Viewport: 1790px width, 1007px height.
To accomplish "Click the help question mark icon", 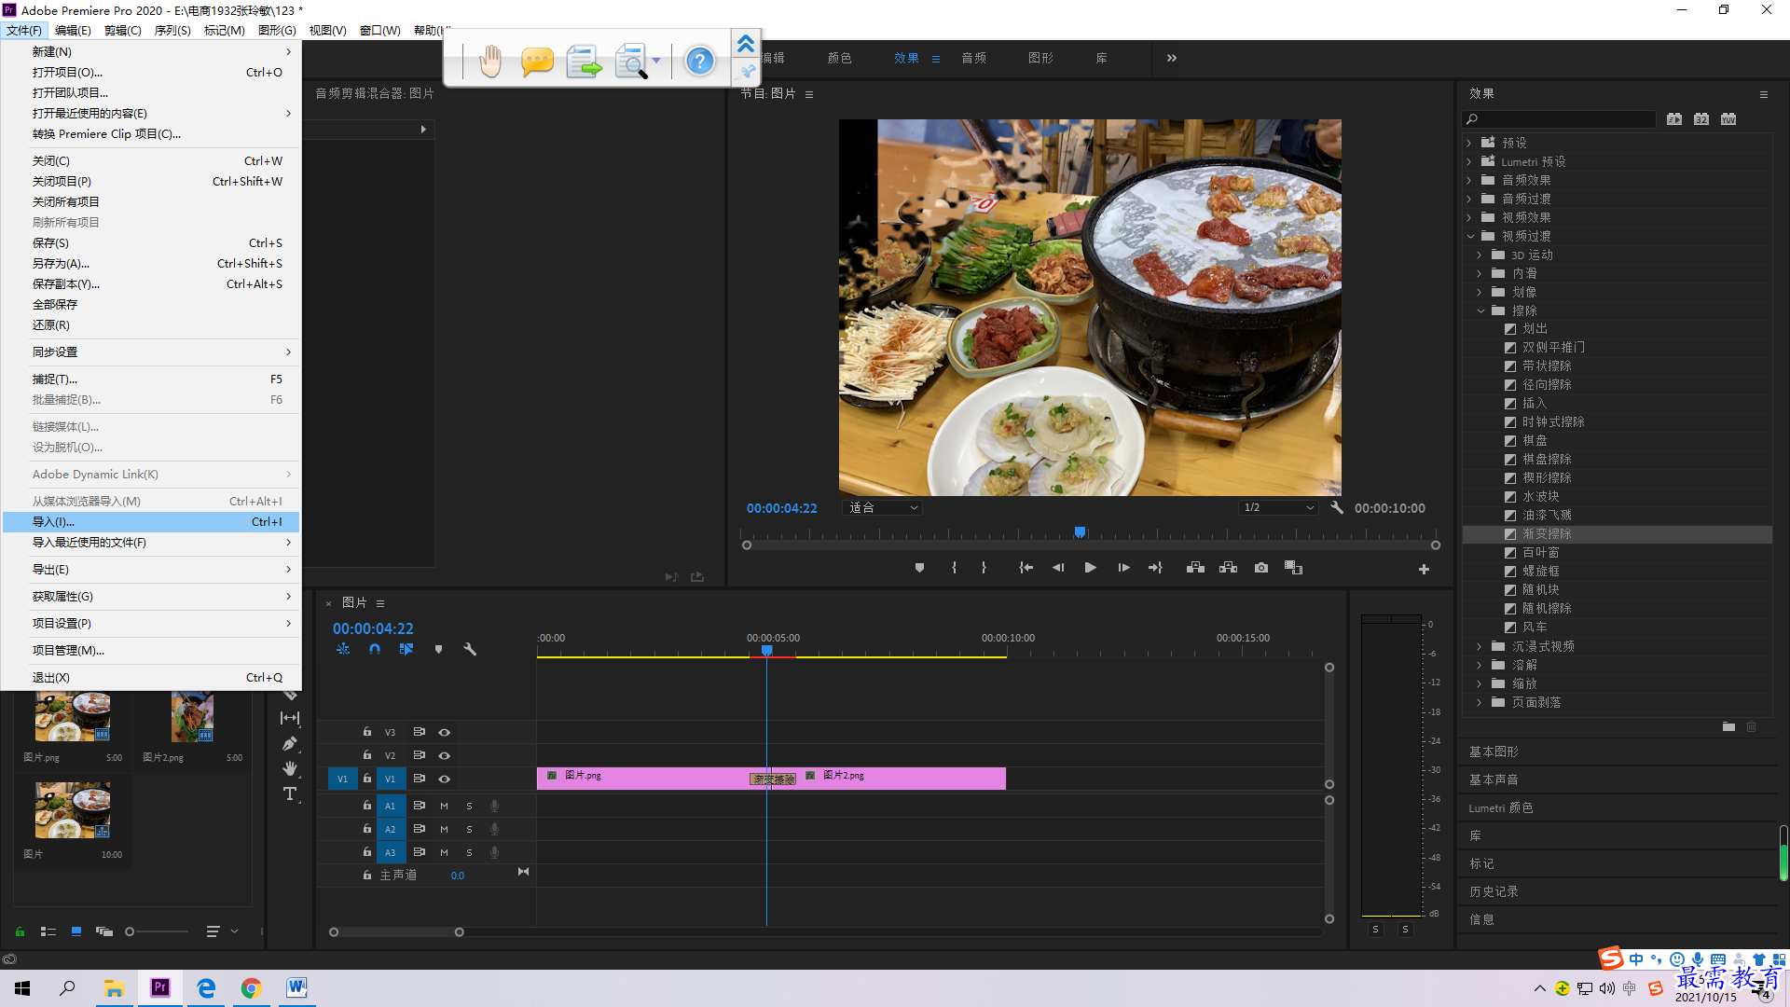I will [699, 62].
